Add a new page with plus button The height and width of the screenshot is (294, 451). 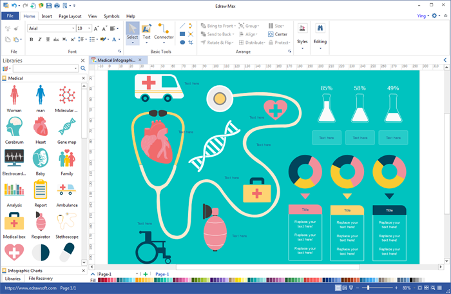[146, 274]
